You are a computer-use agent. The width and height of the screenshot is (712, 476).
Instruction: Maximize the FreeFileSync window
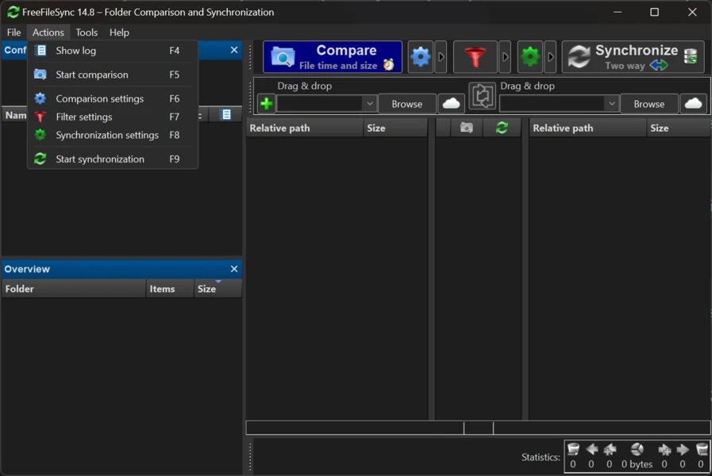[x=654, y=12]
